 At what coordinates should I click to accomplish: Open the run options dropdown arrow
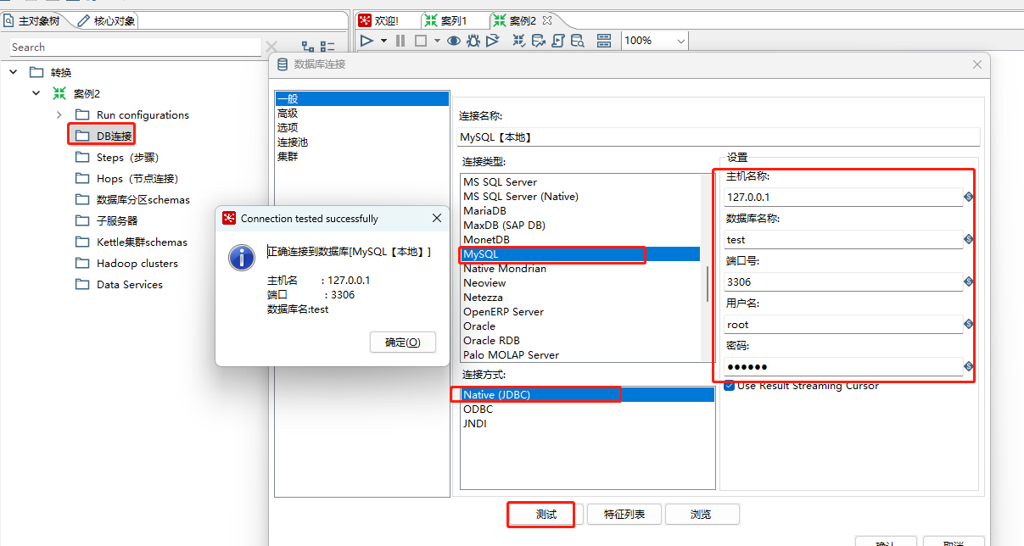383,41
